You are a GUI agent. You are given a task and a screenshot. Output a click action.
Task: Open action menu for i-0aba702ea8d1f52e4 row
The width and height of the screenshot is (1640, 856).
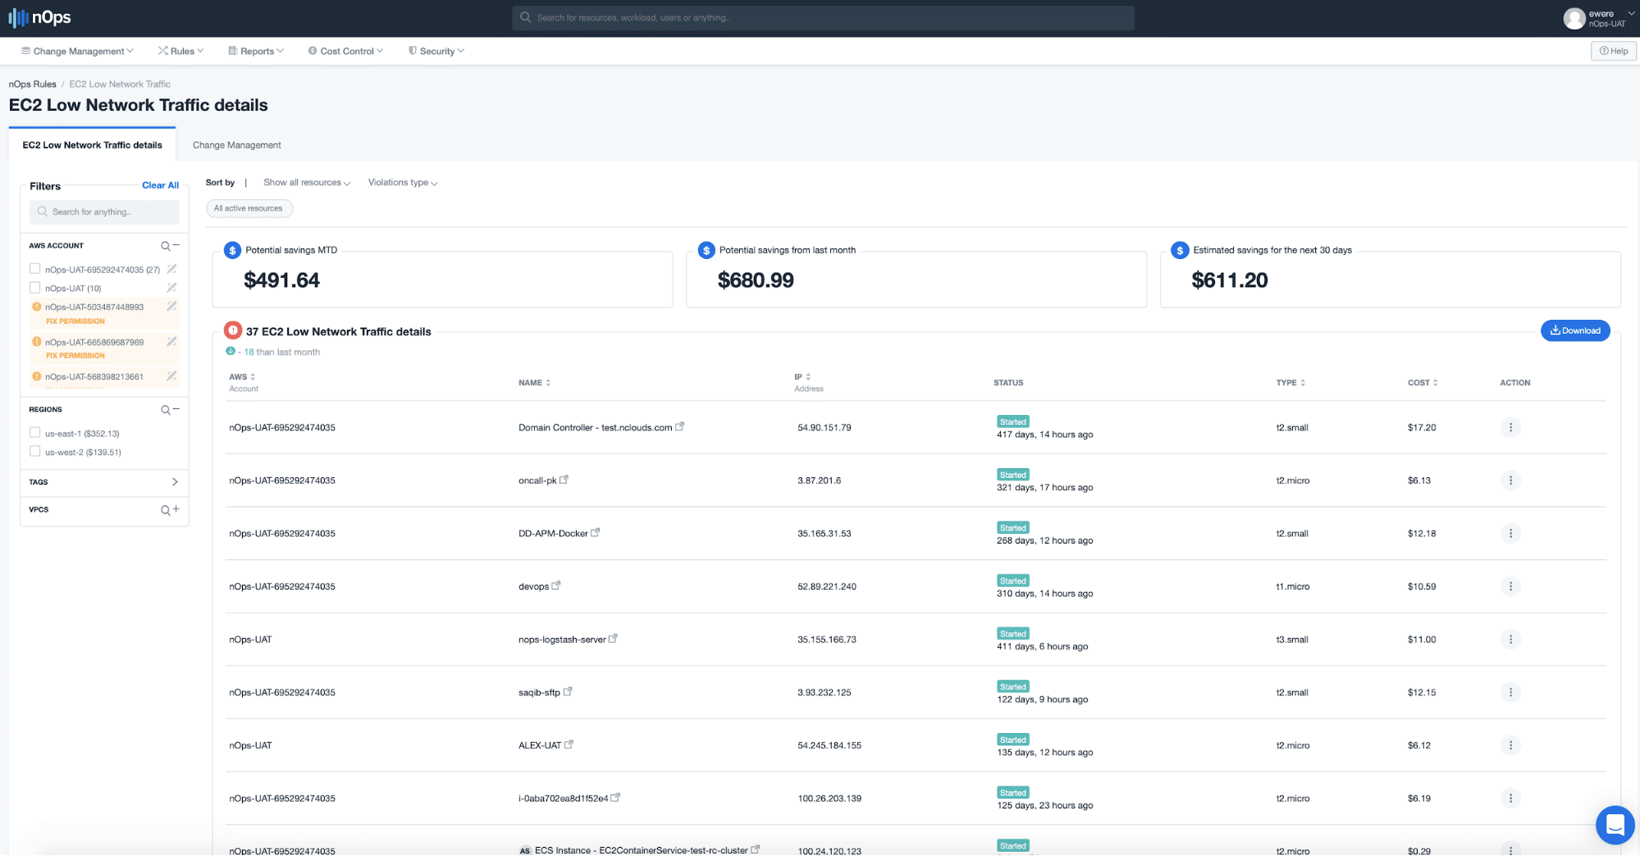click(1510, 799)
